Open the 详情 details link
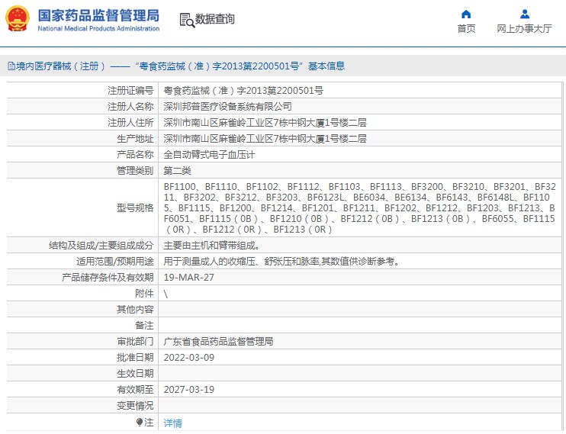The width and height of the screenshot is (566, 434). tap(172, 423)
